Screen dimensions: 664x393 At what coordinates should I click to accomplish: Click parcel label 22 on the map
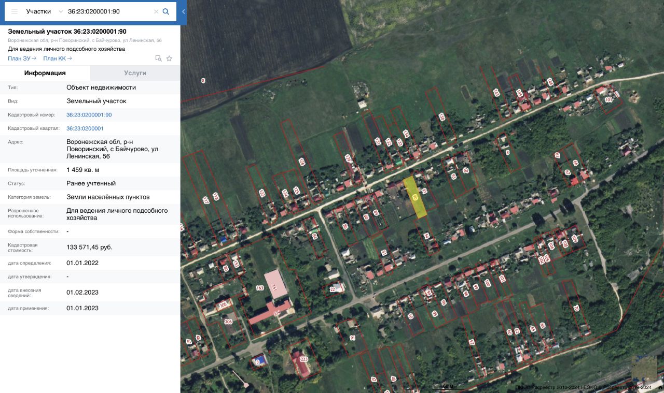[333, 290]
